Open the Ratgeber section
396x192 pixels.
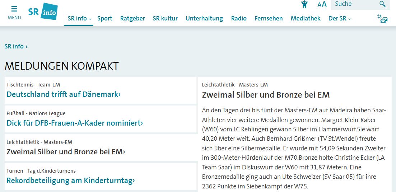tap(132, 18)
